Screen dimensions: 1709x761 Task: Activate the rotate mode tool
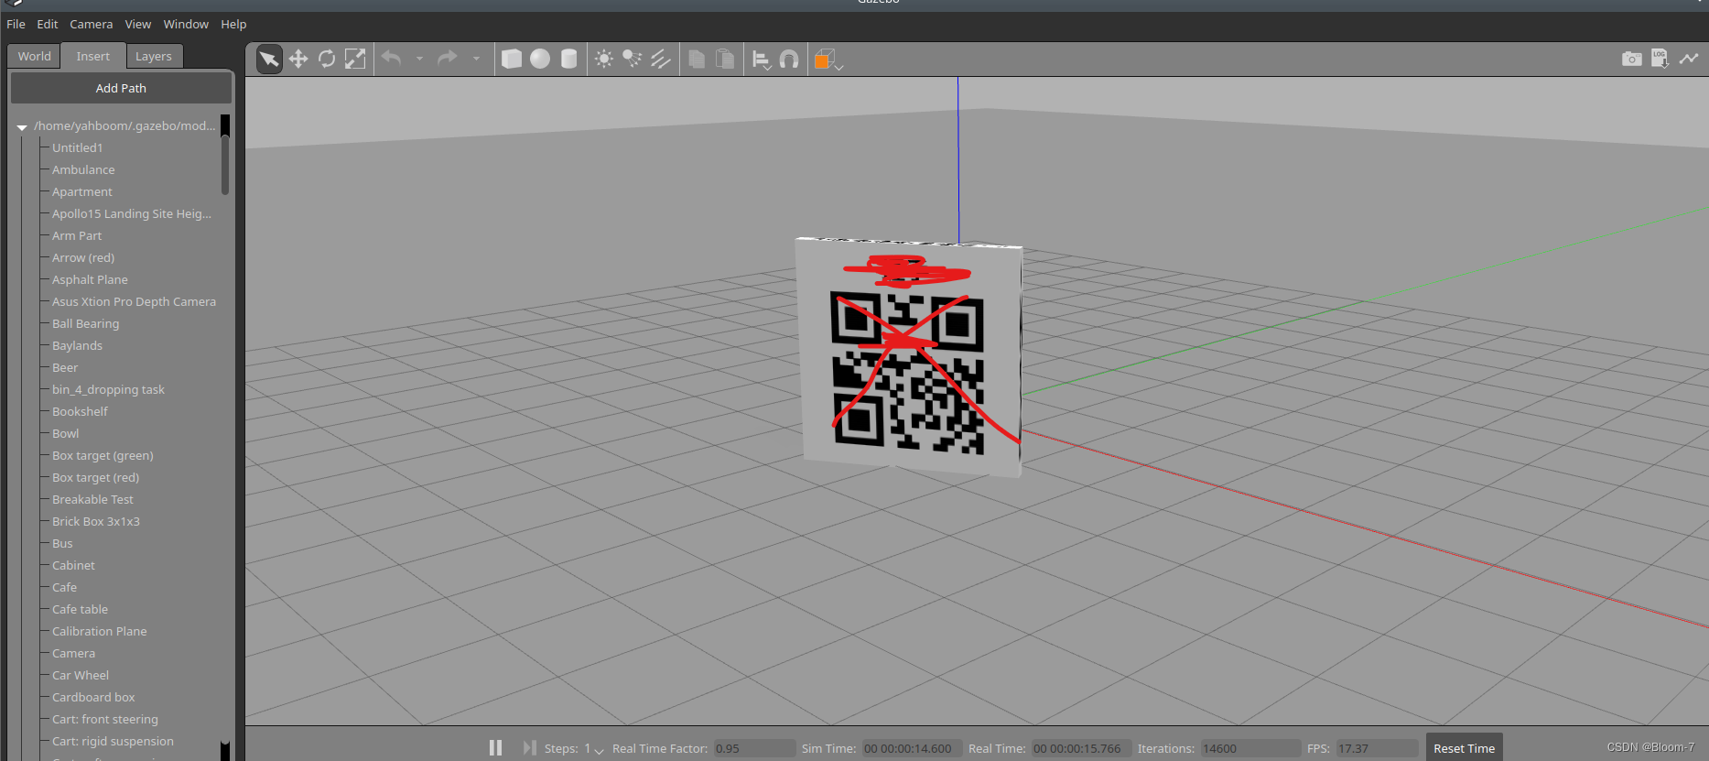pyautogui.click(x=327, y=60)
